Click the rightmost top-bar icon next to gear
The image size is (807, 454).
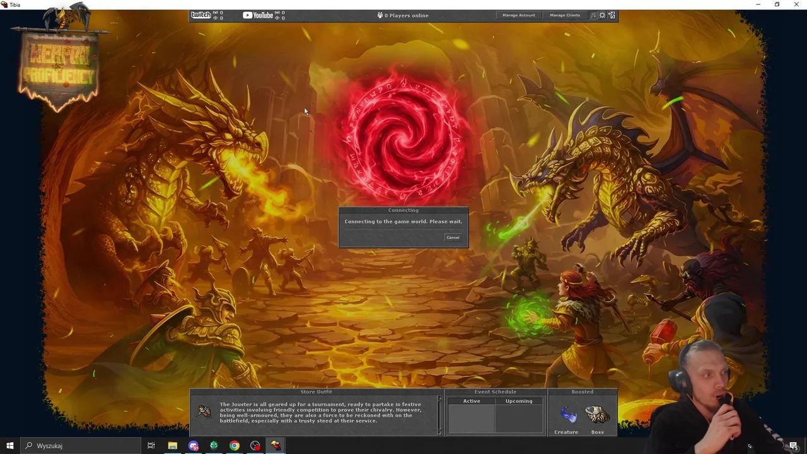[x=612, y=15]
